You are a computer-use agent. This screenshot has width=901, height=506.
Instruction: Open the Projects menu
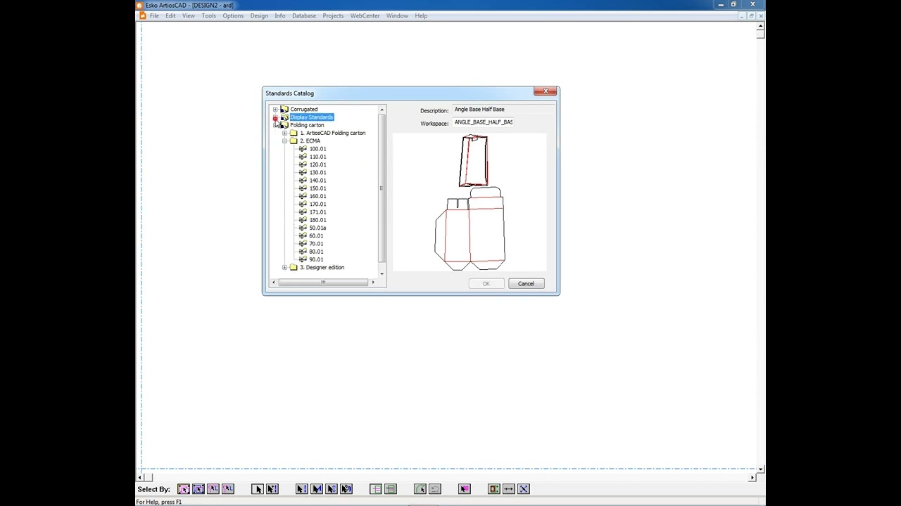(333, 15)
